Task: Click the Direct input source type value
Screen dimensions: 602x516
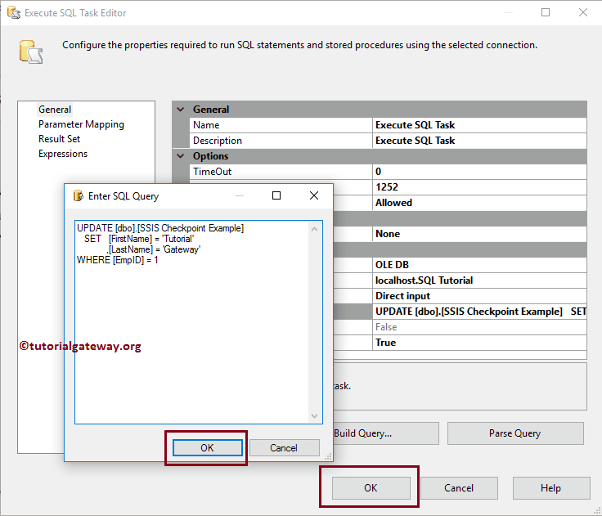Action: tap(479, 296)
